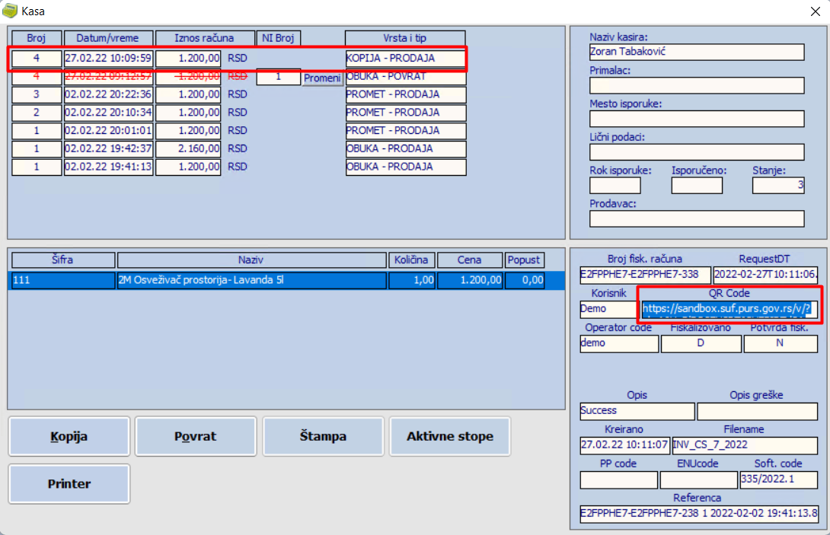The image size is (830, 535).
Task: Select the Fiskalizovano field showing D
Action: point(701,343)
